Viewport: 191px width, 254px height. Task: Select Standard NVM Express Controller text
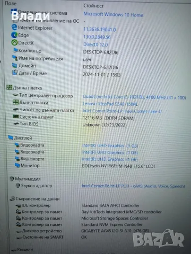[x=112, y=224]
